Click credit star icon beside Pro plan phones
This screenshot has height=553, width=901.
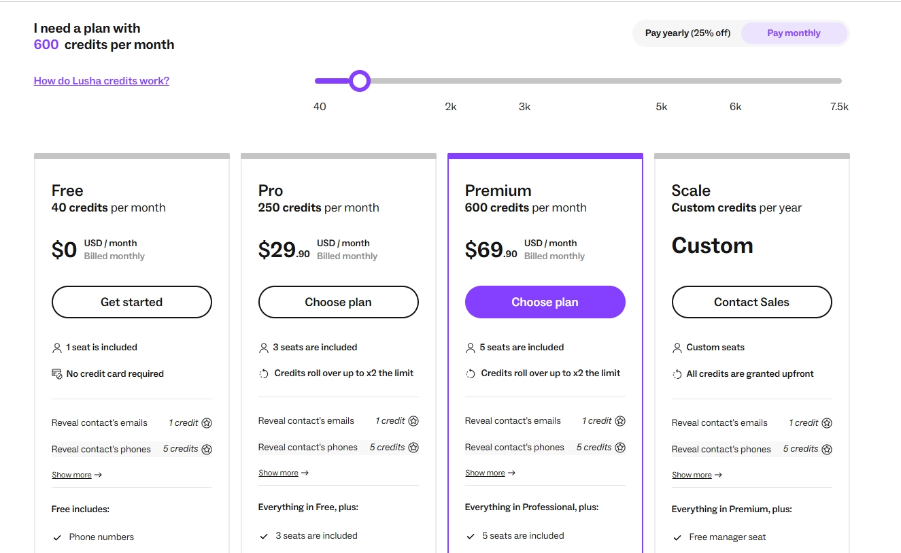[x=413, y=448]
